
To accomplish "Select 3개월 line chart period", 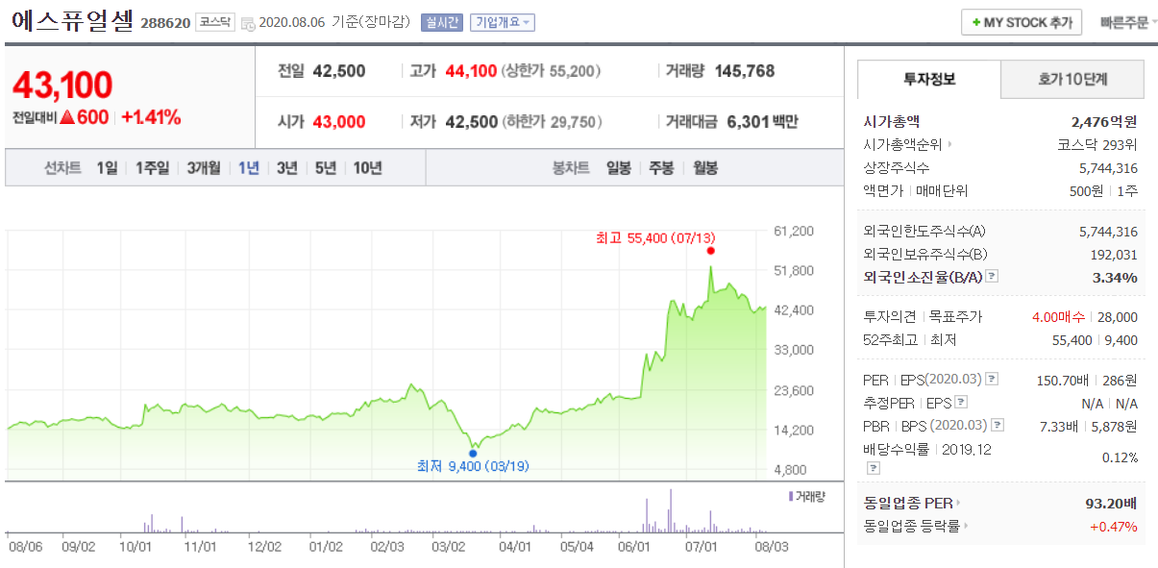I will click(204, 168).
